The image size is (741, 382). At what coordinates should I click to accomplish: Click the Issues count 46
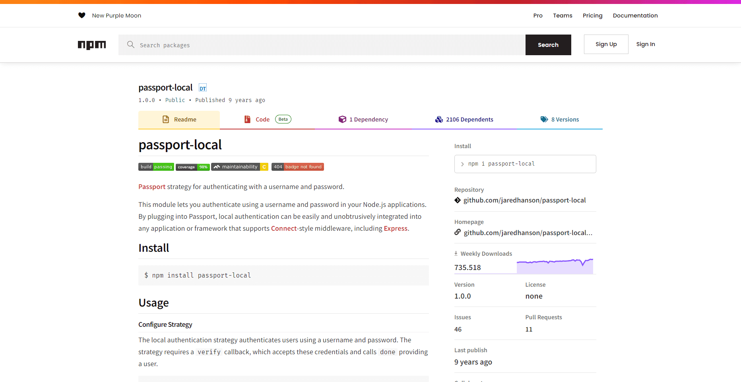pos(458,329)
